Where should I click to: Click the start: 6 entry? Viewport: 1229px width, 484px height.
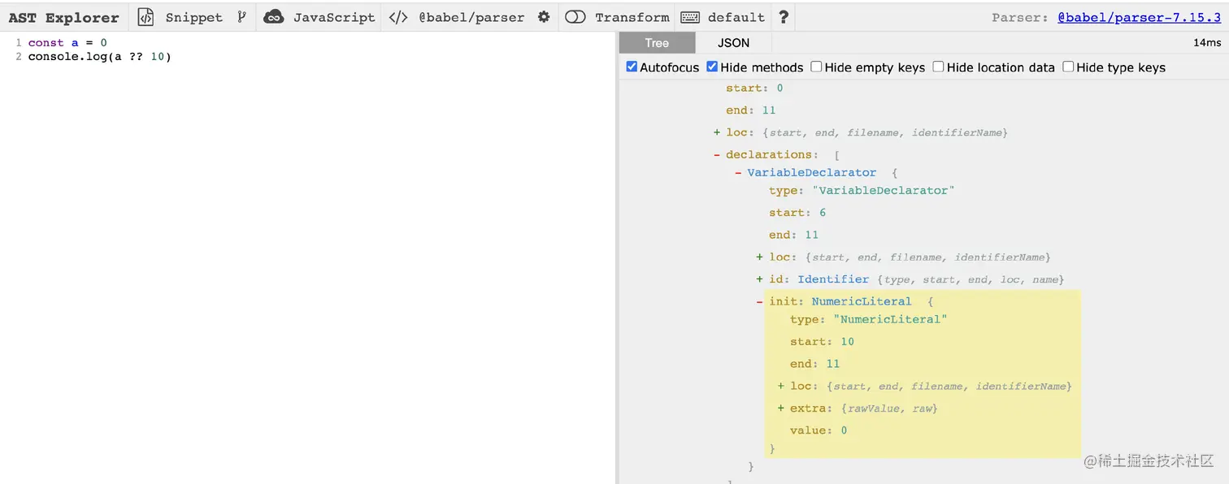pos(797,213)
